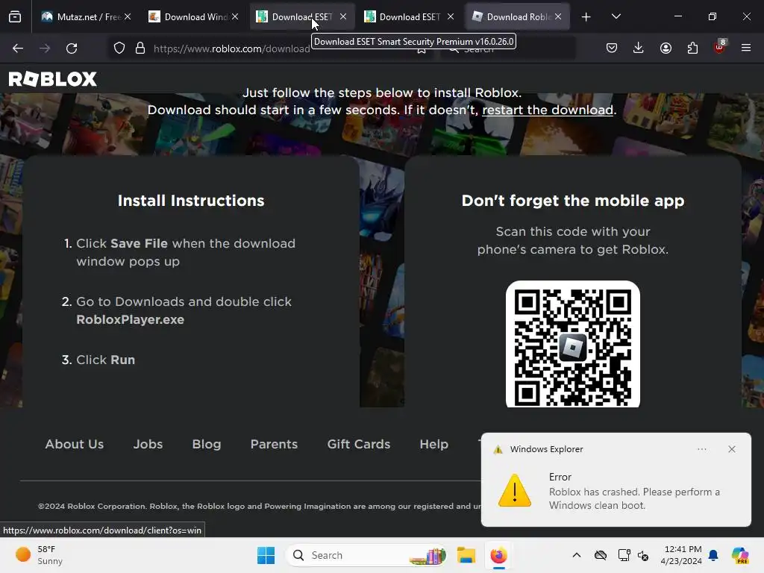Open the Help footer link
764x573 pixels.
coord(433,445)
